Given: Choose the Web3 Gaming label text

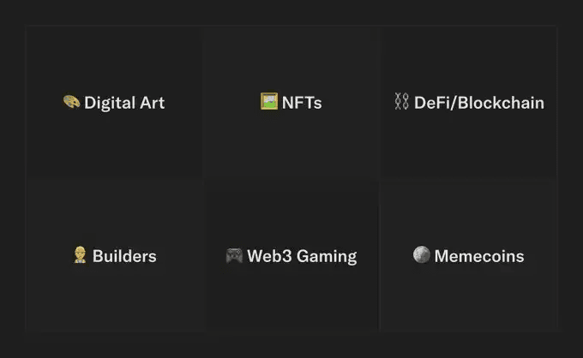Looking at the screenshot, I should click(x=302, y=256).
